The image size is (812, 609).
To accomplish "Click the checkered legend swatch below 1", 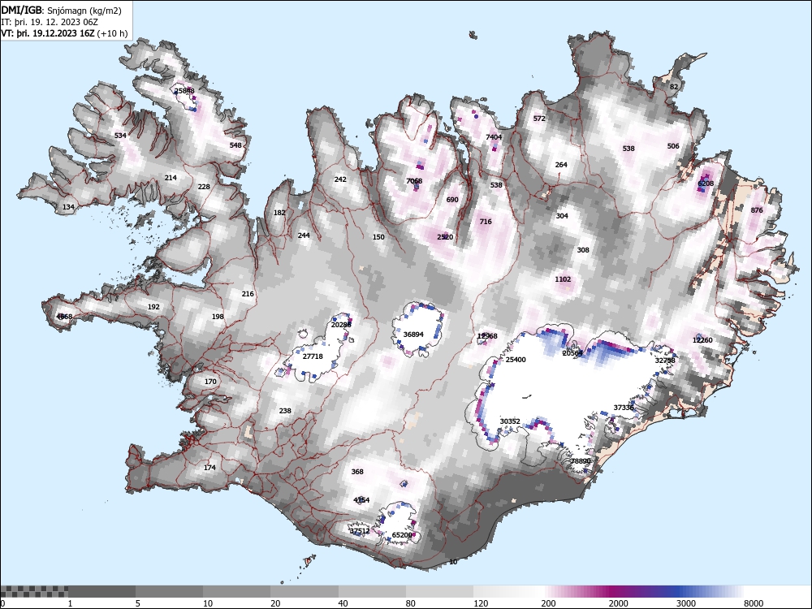I will coord(34,591).
